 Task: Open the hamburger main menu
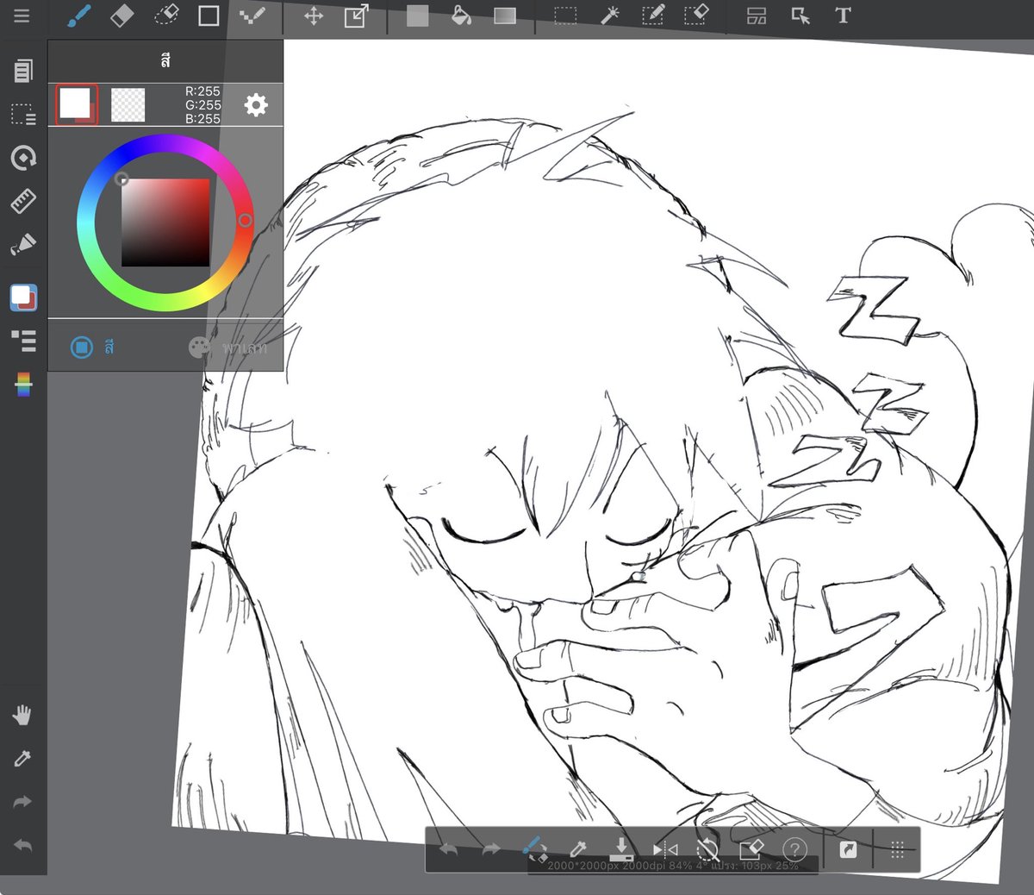22,16
